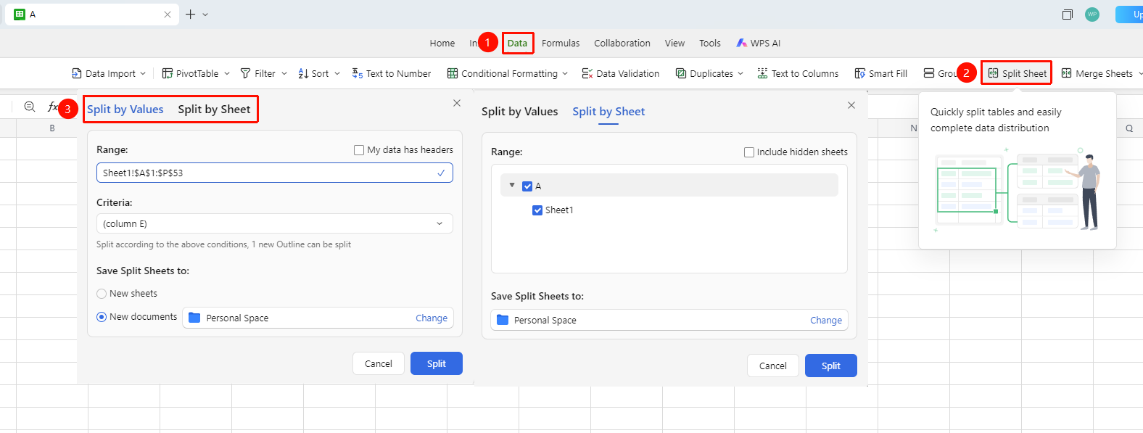Expand the PivotTable dropdown arrow
The width and height of the screenshot is (1143, 433).
tap(227, 73)
